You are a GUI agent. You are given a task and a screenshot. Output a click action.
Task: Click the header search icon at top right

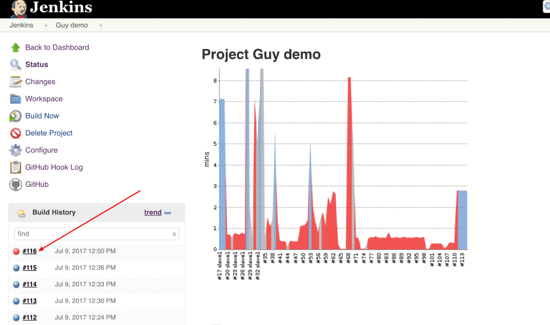click(x=547, y=7)
